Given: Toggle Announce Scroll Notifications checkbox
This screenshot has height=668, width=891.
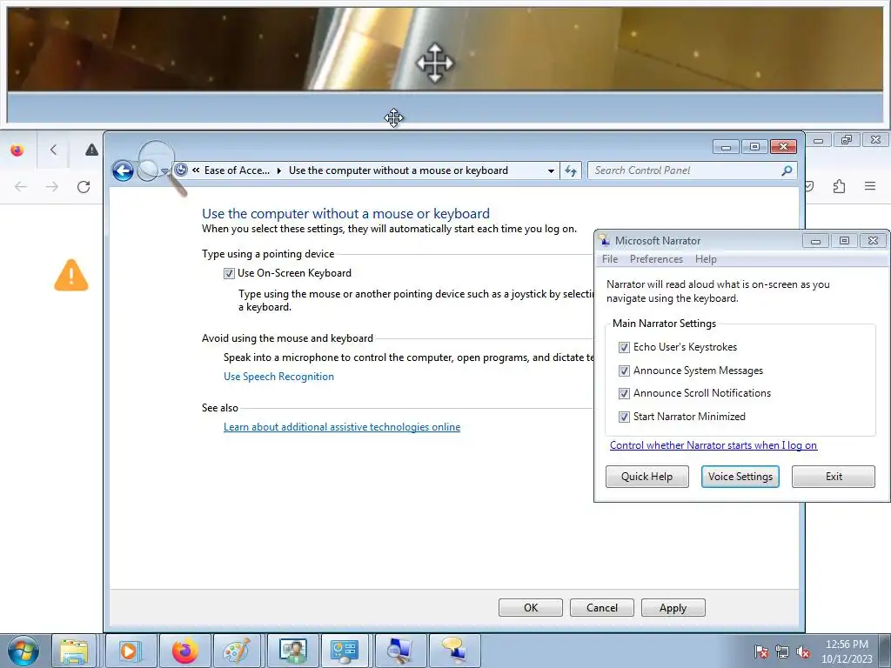Looking at the screenshot, I should [x=624, y=394].
